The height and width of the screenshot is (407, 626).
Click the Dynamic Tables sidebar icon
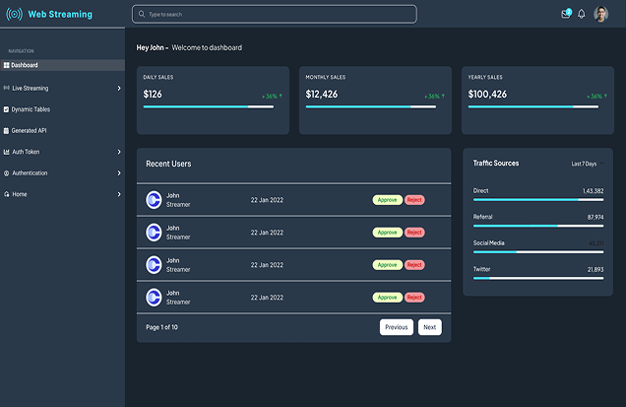coord(7,109)
